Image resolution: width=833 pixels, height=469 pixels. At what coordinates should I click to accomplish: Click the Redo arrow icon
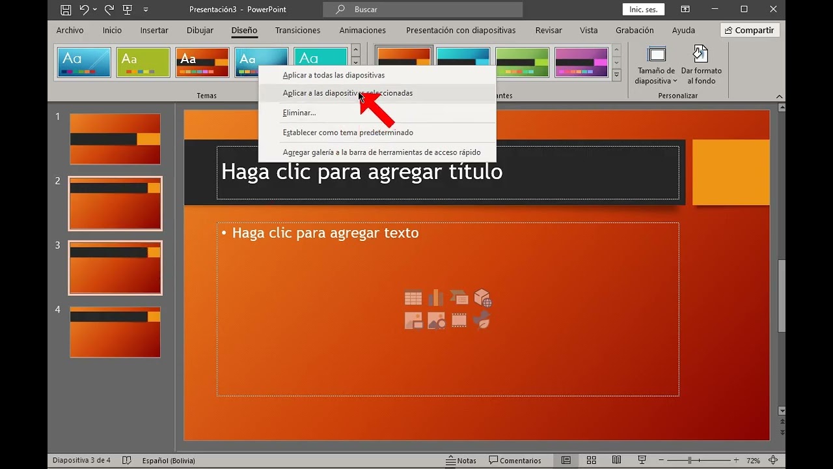click(109, 10)
